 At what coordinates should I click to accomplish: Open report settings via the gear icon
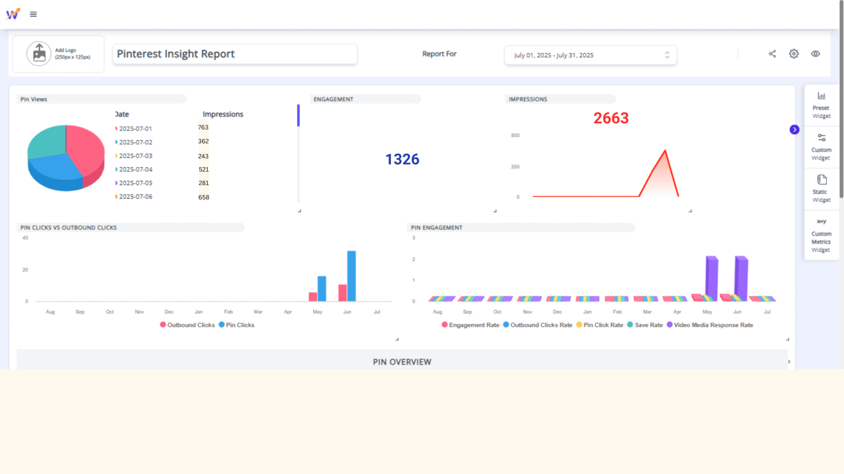[794, 53]
